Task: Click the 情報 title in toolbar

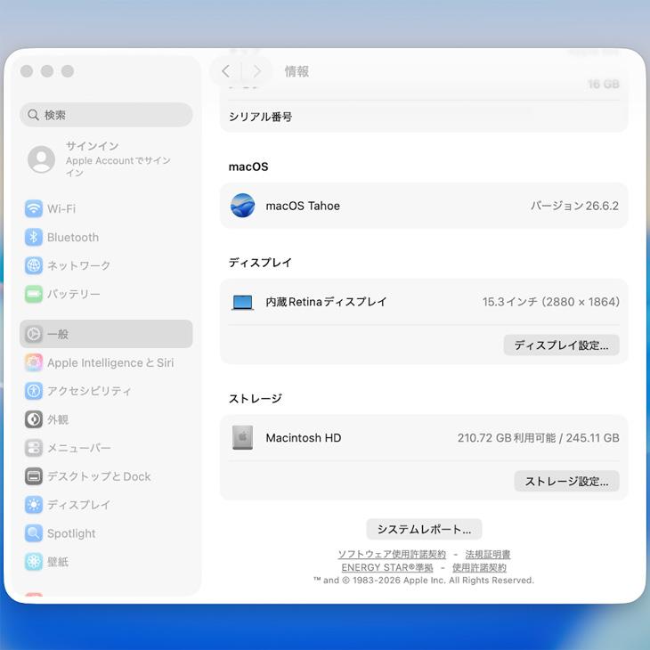Action: tap(297, 71)
